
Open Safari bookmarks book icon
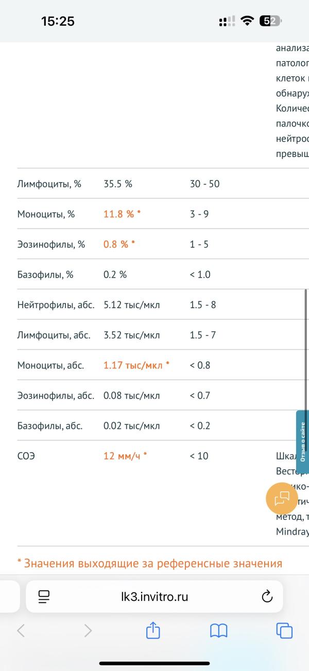(x=219, y=630)
